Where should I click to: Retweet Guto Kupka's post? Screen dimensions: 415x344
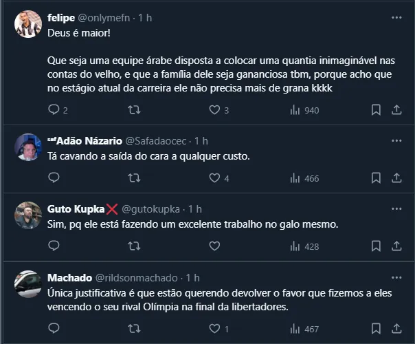[135, 246]
